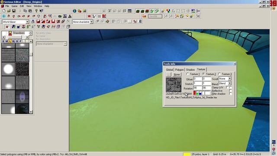277x156 pixels.
Task: Open the Edit menu
Action: [x=22, y=6]
